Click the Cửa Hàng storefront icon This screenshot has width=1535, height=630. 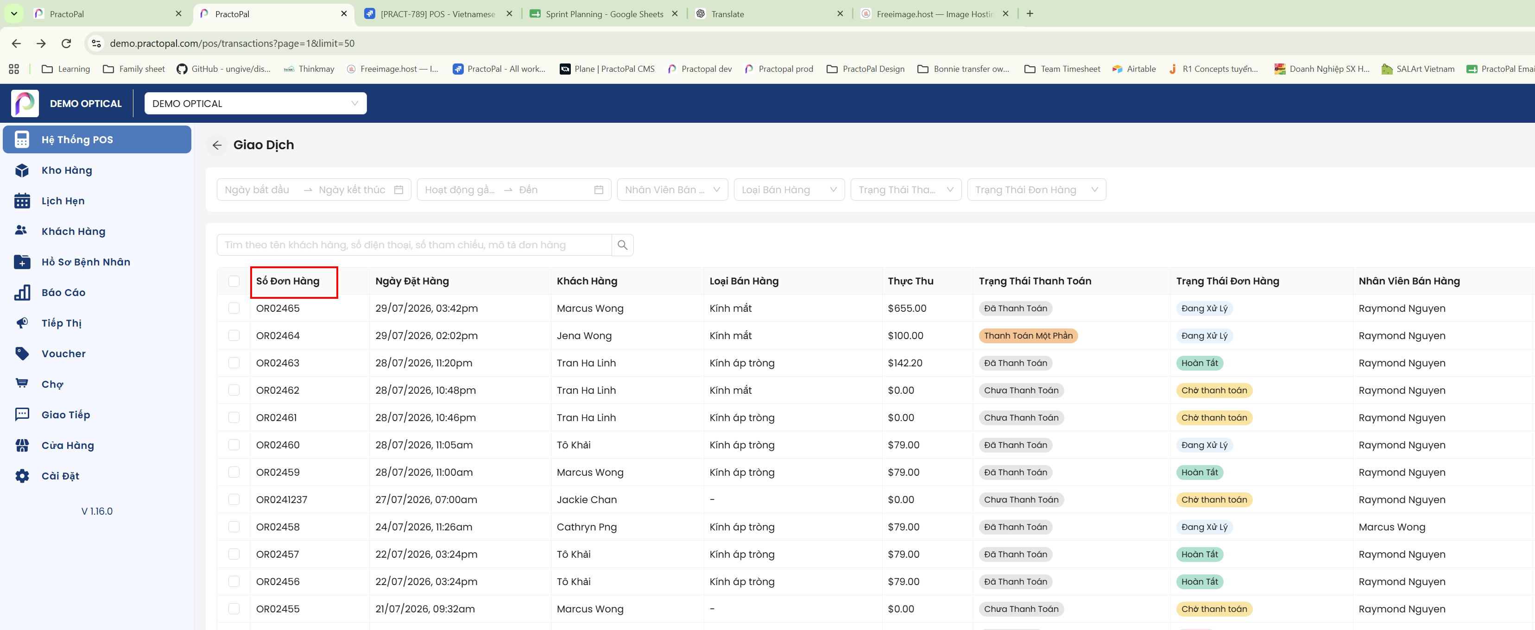tap(22, 445)
